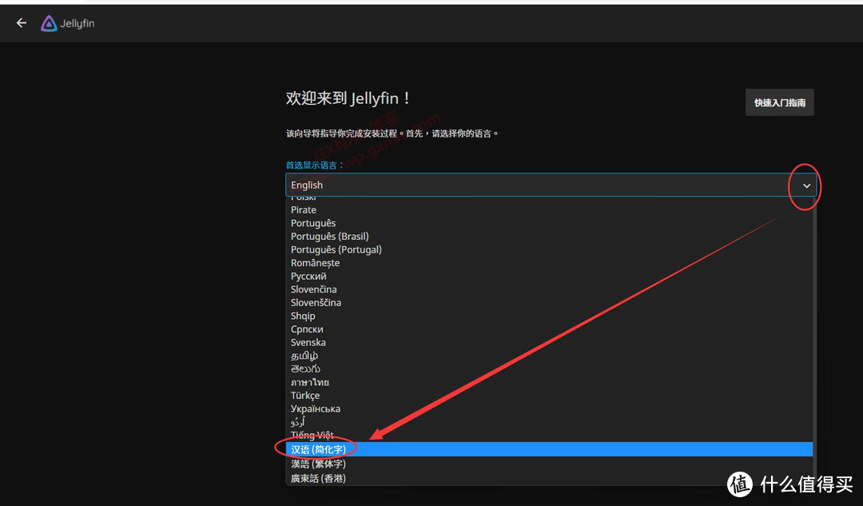Collapse the language dropdown chevron
This screenshot has width=863, height=506.
click(806, 185)
